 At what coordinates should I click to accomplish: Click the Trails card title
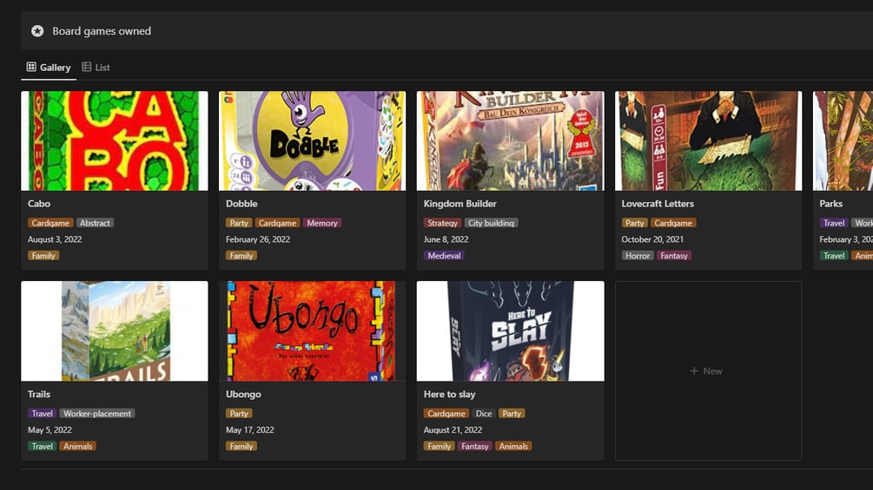pos(39,395)
